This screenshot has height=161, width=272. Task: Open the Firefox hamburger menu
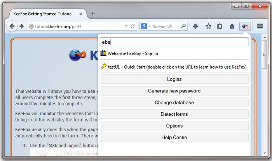[x=260, y=26]
